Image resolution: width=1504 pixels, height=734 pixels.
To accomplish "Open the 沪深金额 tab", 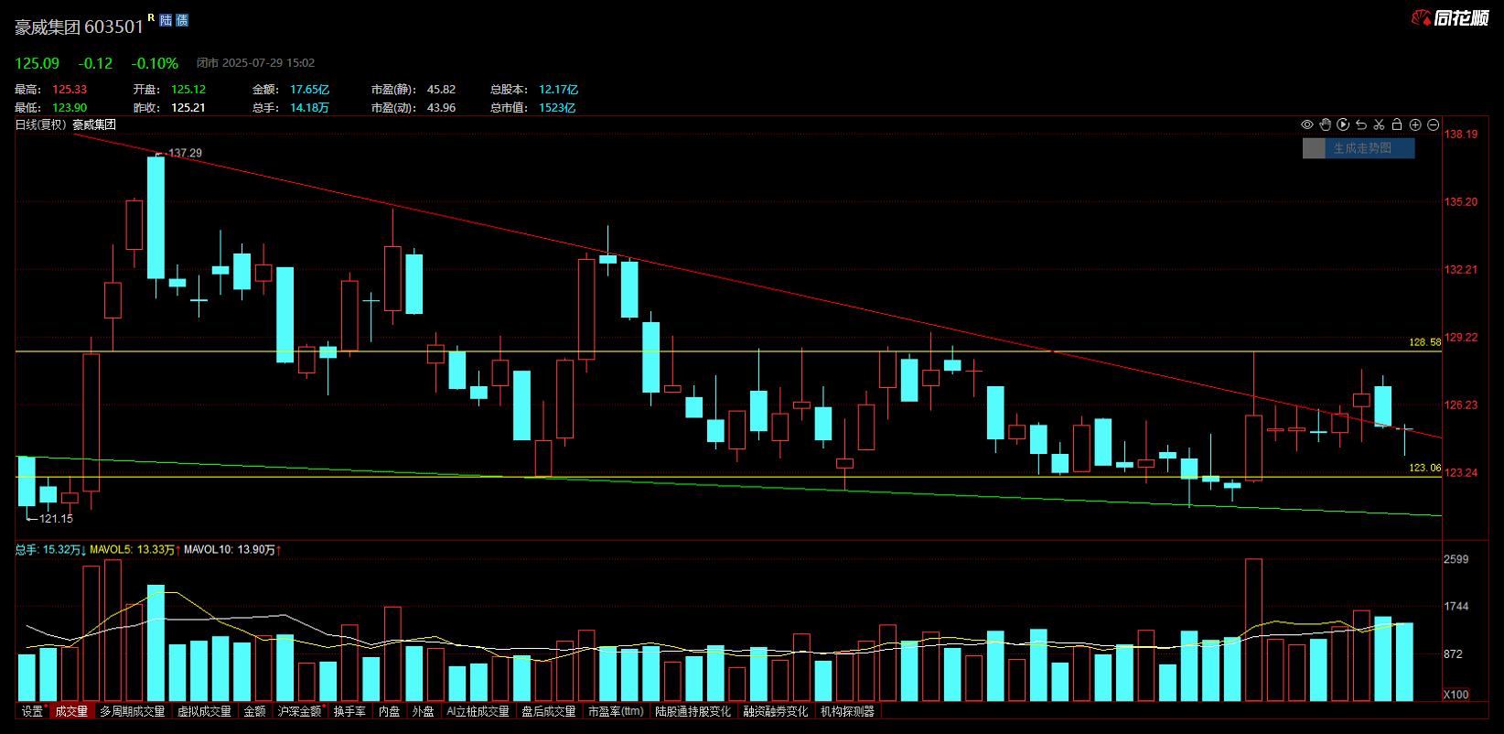I will 300,711.
